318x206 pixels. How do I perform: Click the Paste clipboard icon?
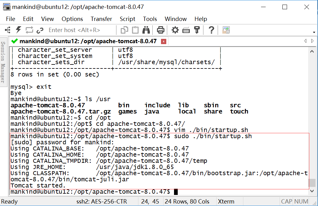(x=135, y=30)
